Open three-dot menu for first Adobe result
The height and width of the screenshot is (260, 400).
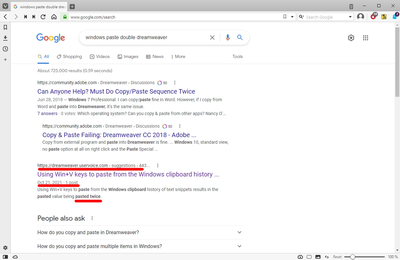[x=175, y=83]
